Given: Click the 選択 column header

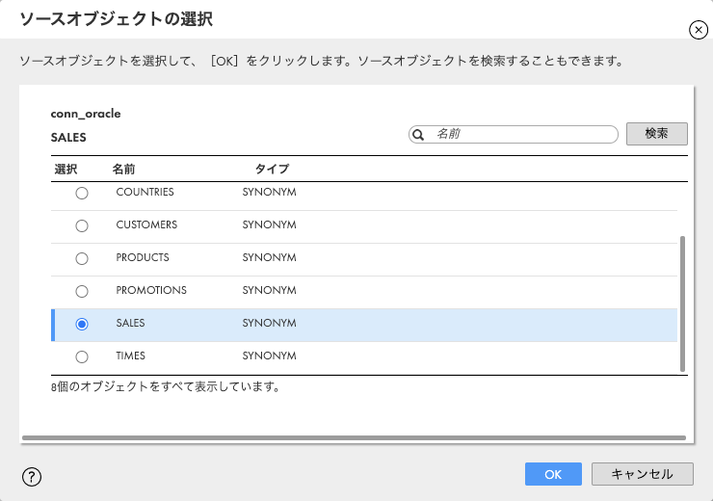Looking at the screenshot, I should 66,170.
